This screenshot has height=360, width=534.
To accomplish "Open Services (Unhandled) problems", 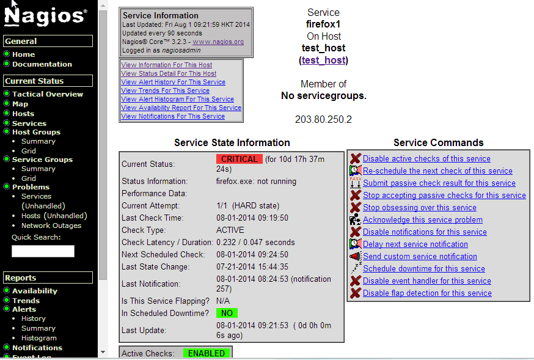I will click(43, 201).
